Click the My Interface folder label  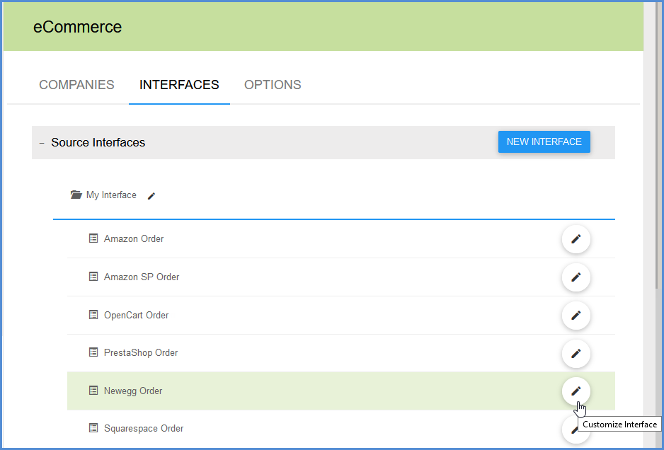[x=111, y=195]
